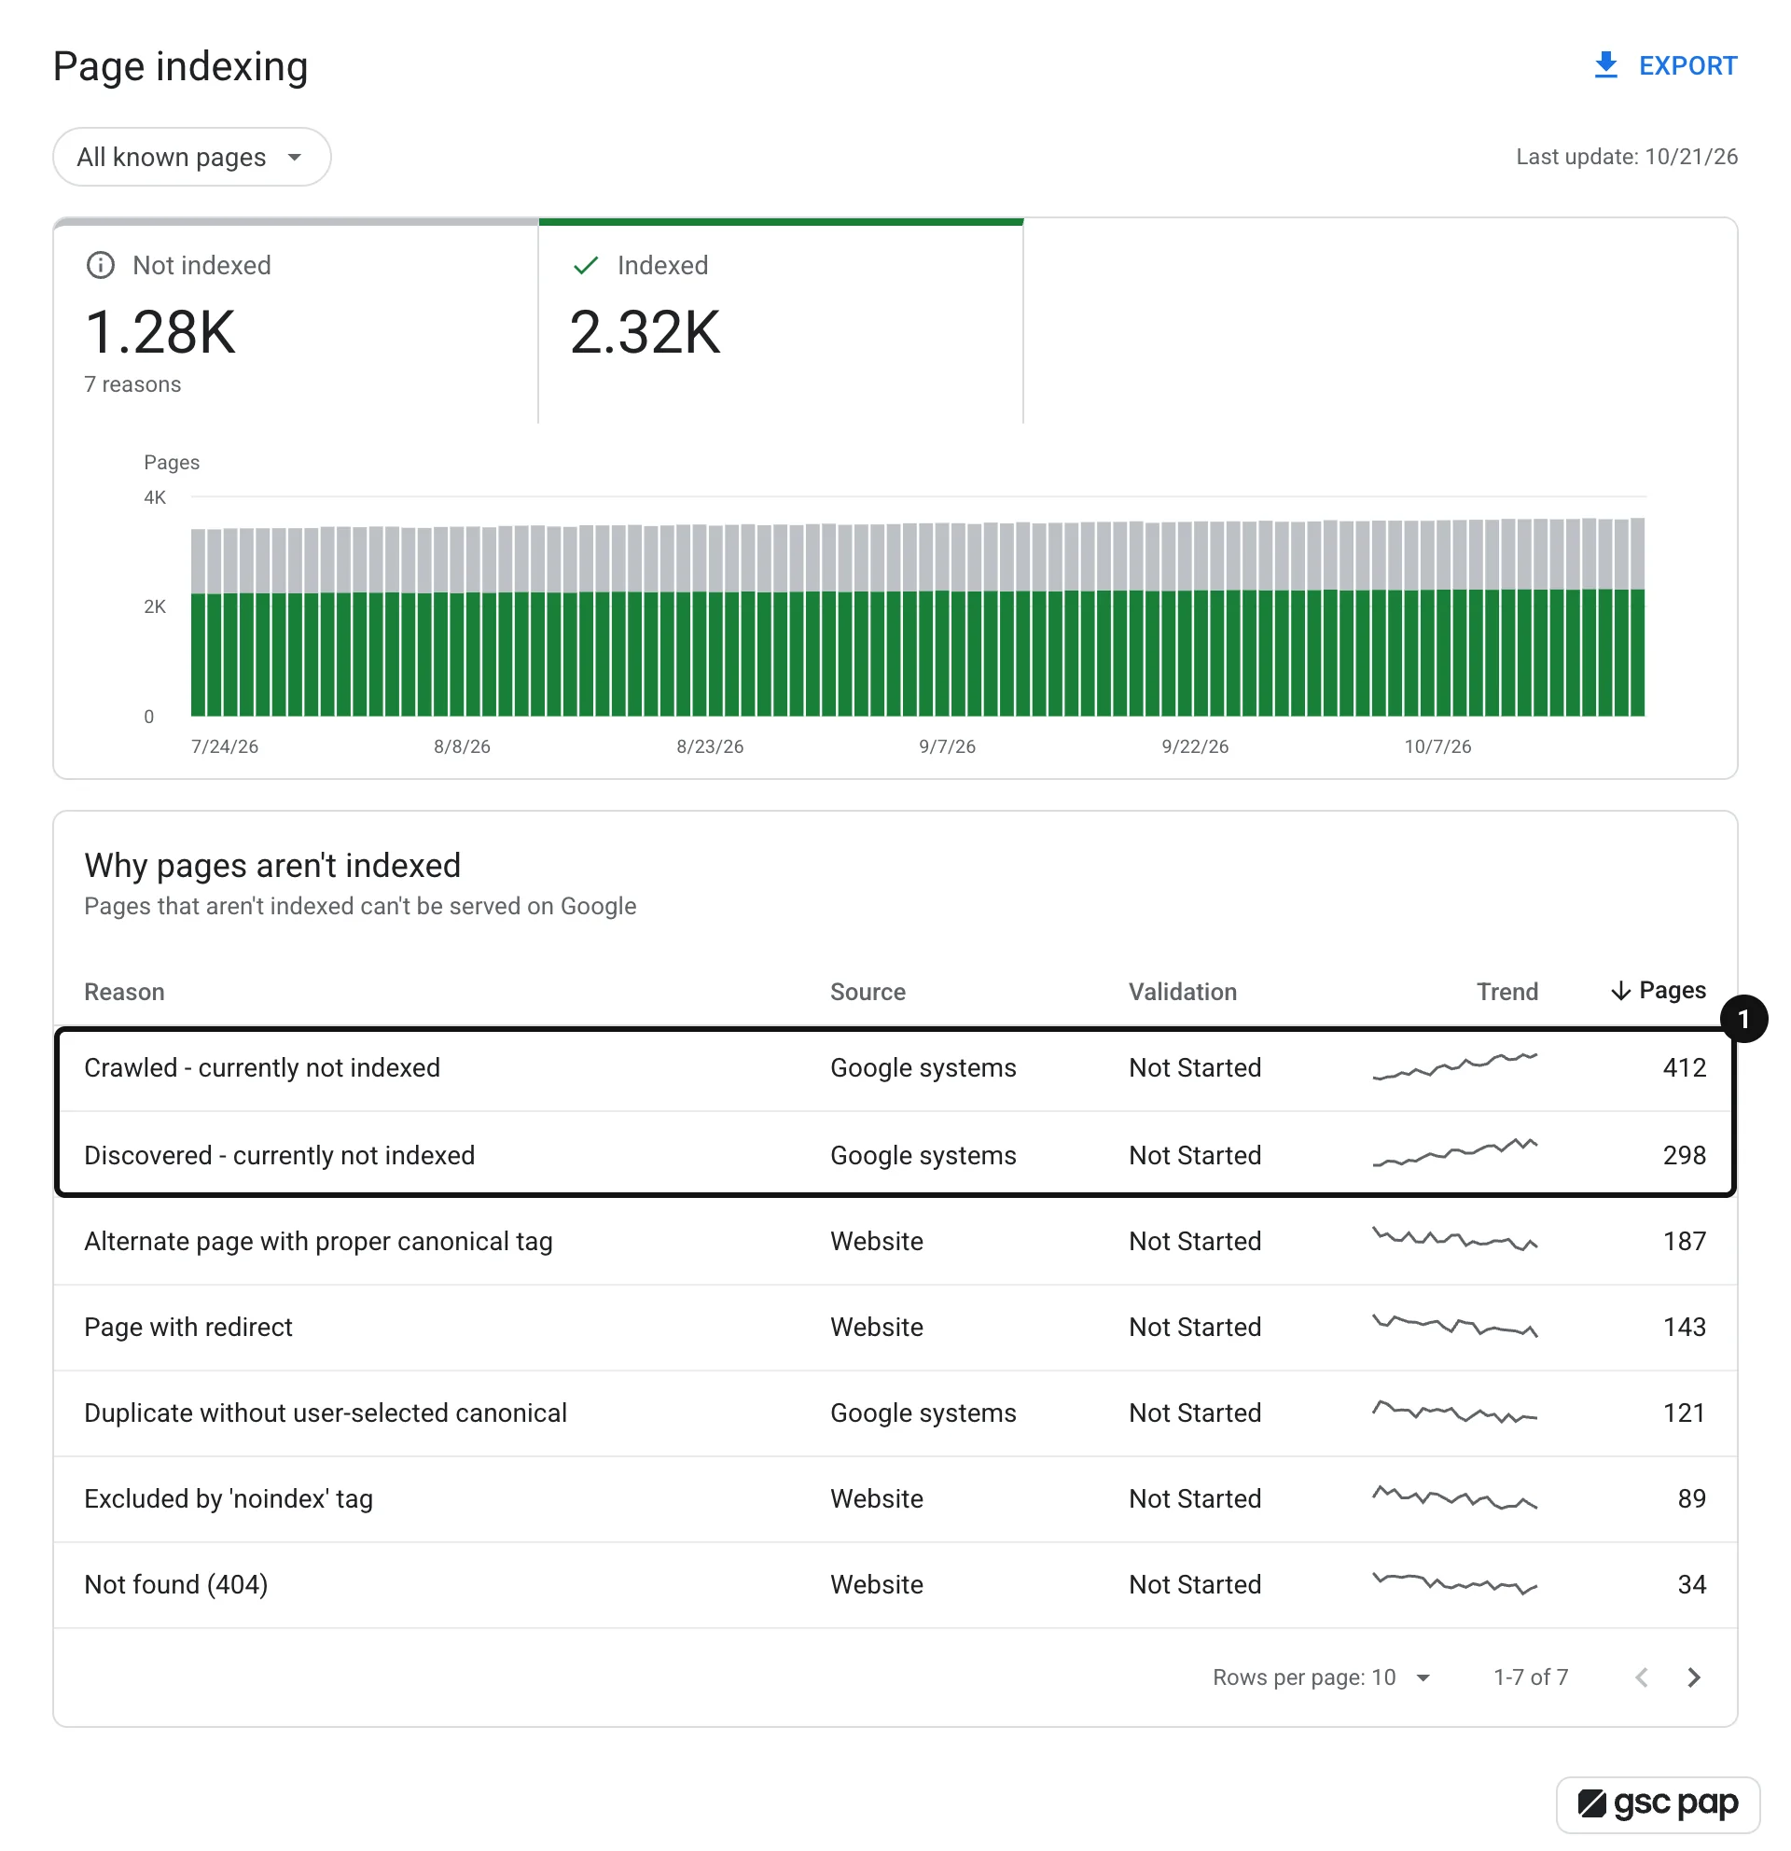Click the Not indexed info icon
Image resolution: width=1791 pixels, height=1851 pixels.
100,265
